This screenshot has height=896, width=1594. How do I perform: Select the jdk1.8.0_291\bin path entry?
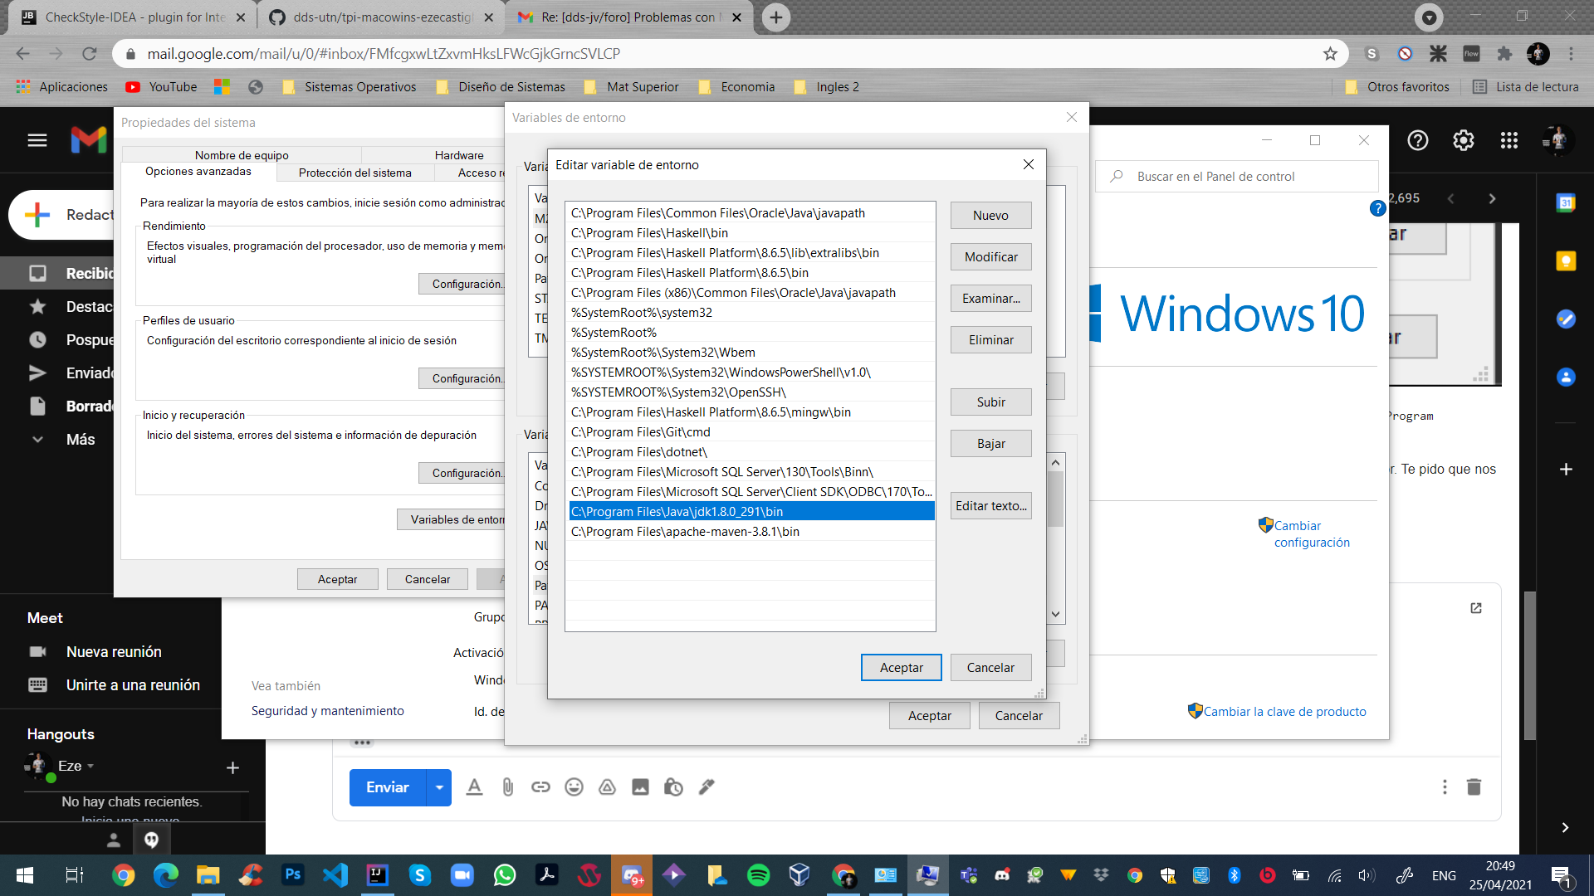tap(751, 512)
